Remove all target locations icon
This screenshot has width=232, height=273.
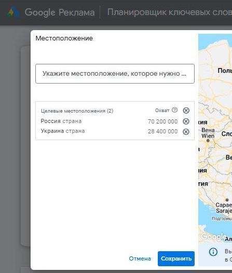(186, 111)
